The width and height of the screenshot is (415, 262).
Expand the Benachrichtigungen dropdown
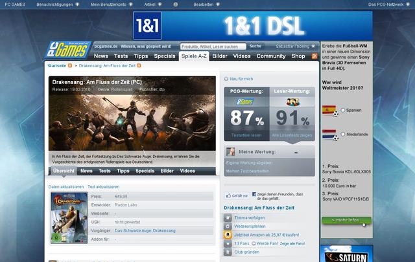77,5
